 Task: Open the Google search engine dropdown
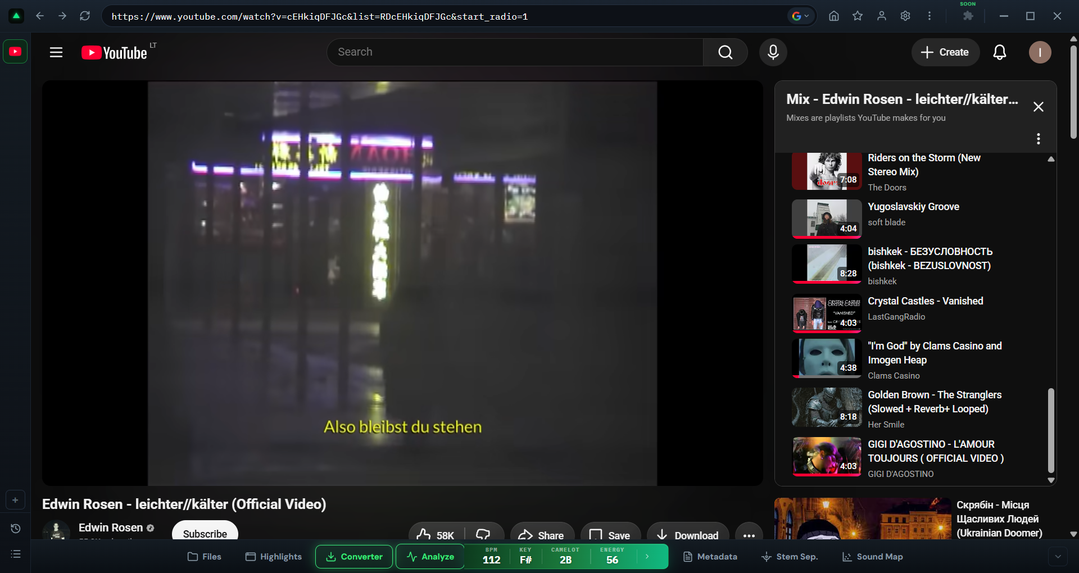click(800, 16)
